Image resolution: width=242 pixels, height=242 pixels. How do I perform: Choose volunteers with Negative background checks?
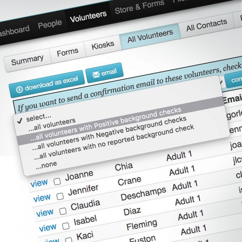click(x=109, y=133)
